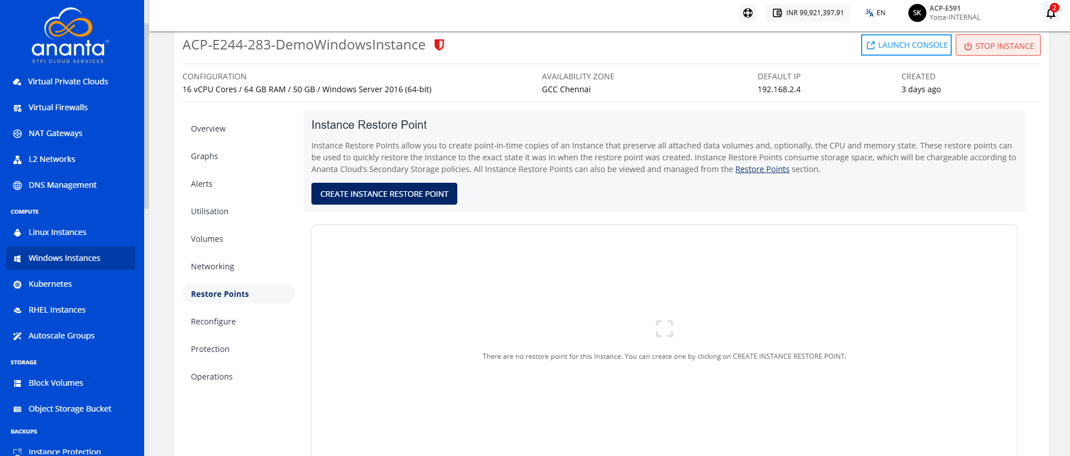The image size is (1070, 456).
Task: Open Autoscale Groups in sidebar
Action: (70, 336)
